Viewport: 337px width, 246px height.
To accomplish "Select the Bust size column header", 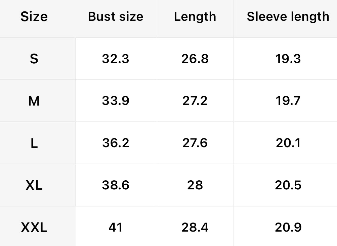I will [116, 17].
